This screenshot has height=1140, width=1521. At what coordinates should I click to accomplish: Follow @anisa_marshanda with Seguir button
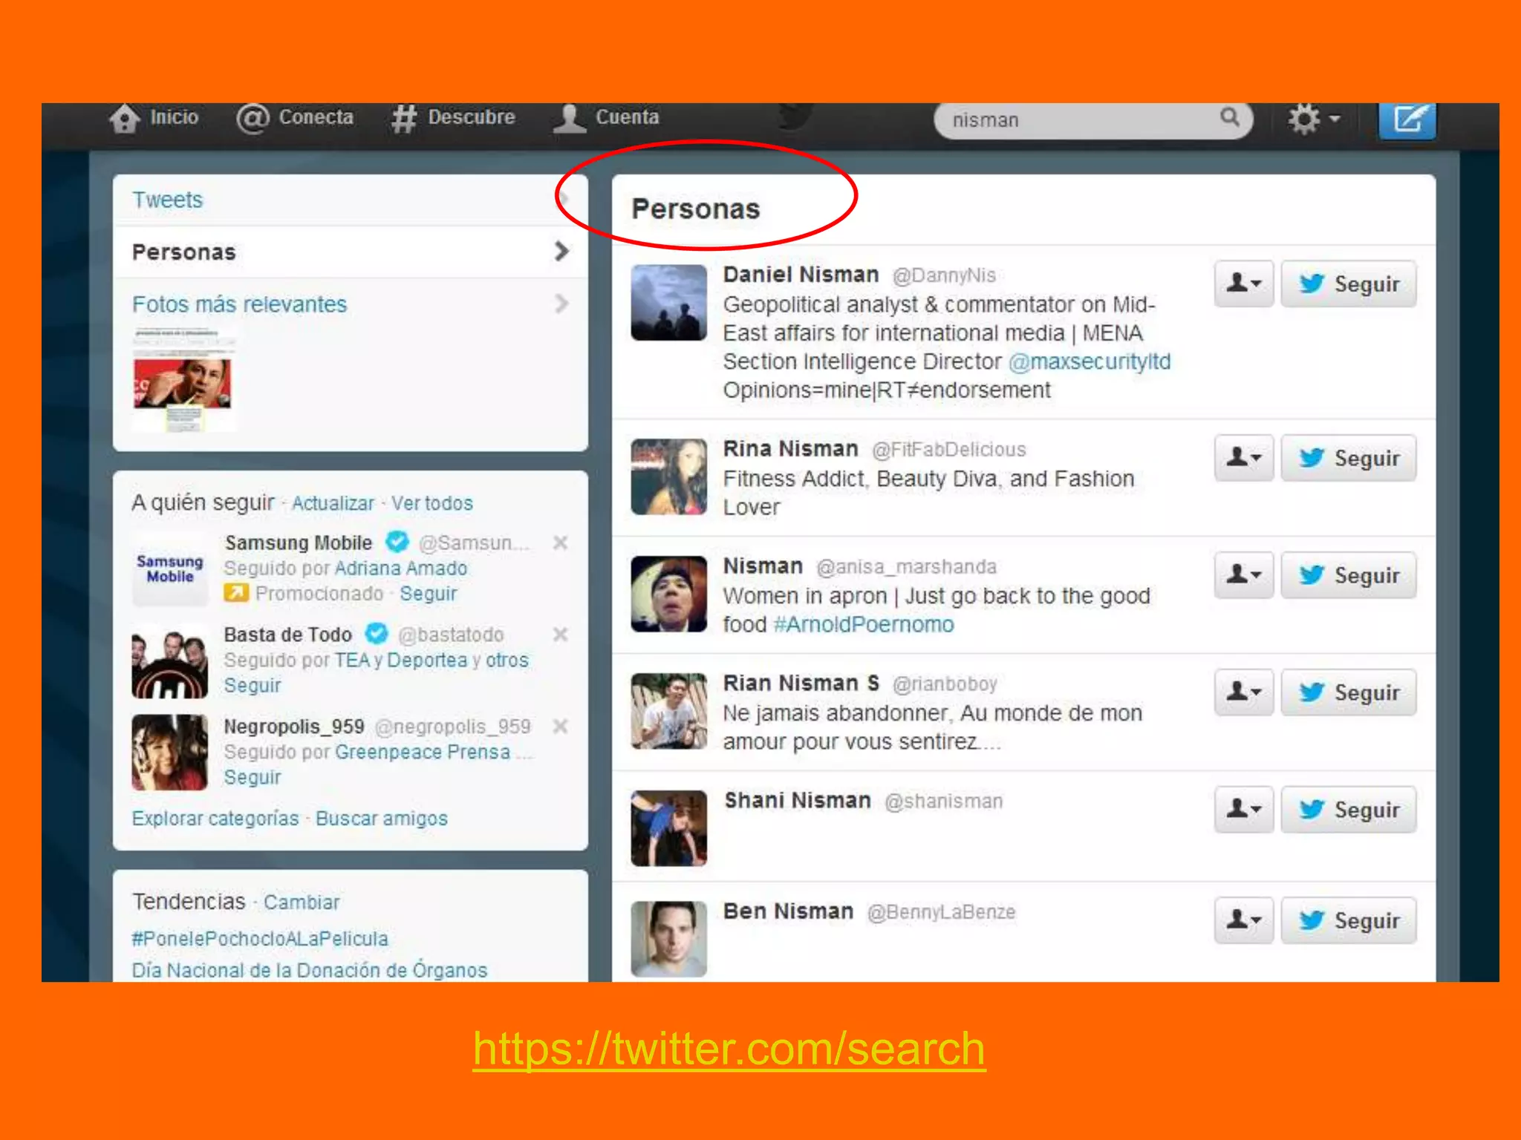(x=1349, y=575)
